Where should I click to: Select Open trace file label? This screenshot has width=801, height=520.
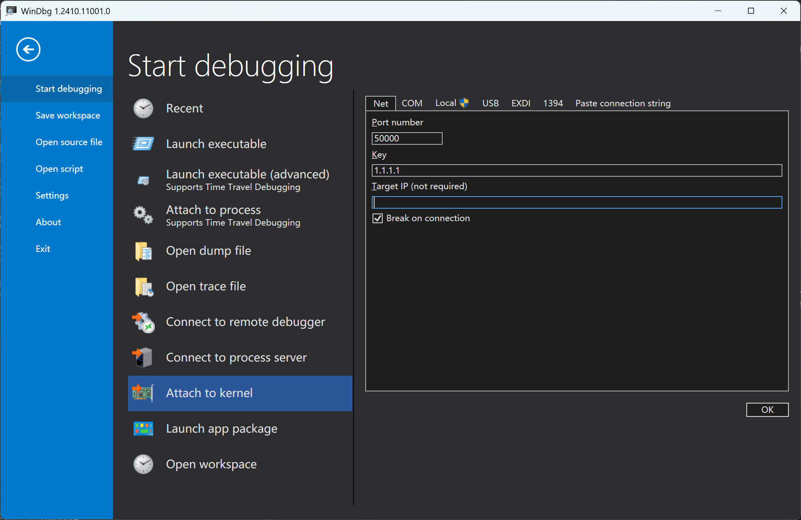[x=206, y=286]
